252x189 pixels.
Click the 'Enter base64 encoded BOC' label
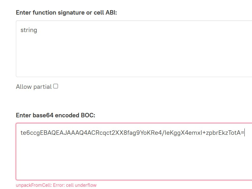[55, 115]
